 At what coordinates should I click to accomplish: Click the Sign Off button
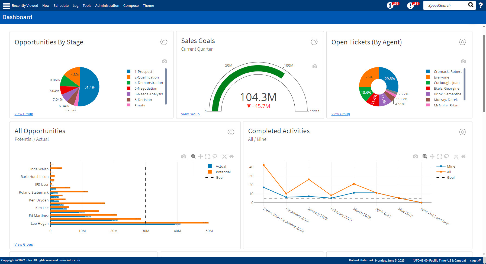pyautogui.click(x=475, y=260)
